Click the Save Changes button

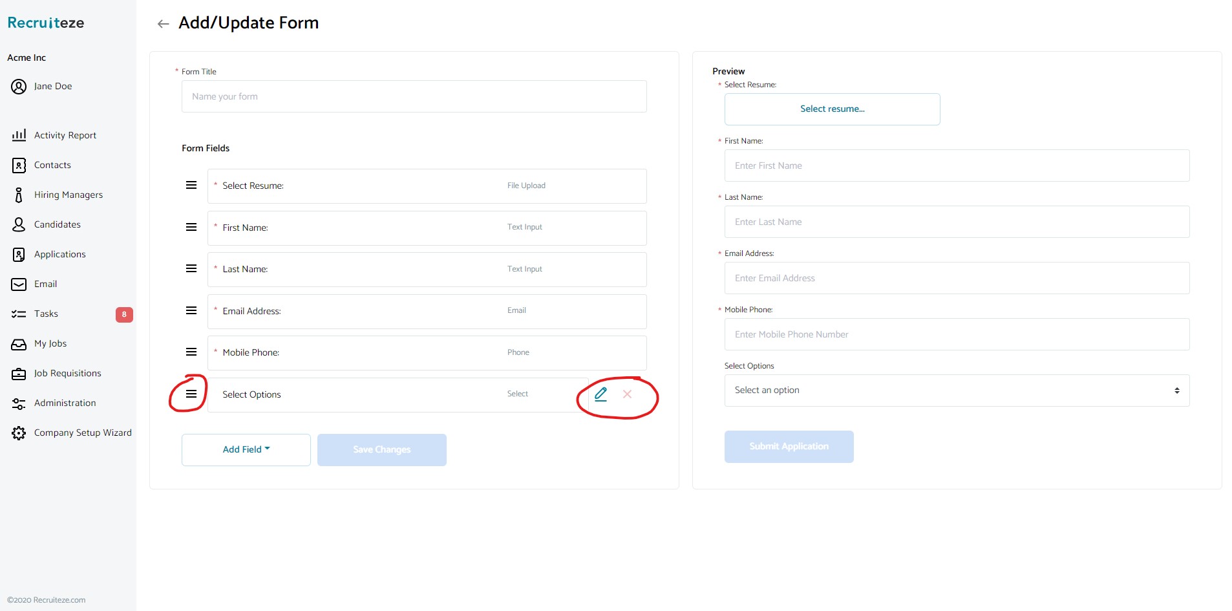381,449
